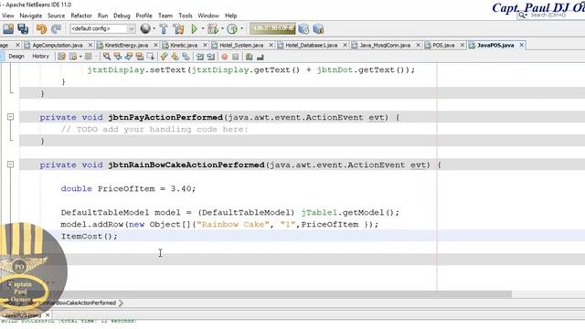Switch editor to Design view
This screenshot has height=329, width=585.
(x=16, y=57)
